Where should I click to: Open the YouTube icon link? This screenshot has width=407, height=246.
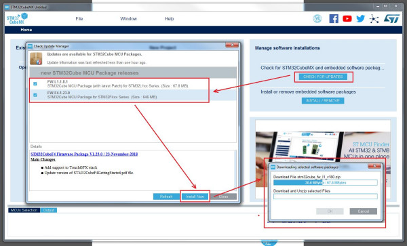pyautogui.click(x=347, y=19)
